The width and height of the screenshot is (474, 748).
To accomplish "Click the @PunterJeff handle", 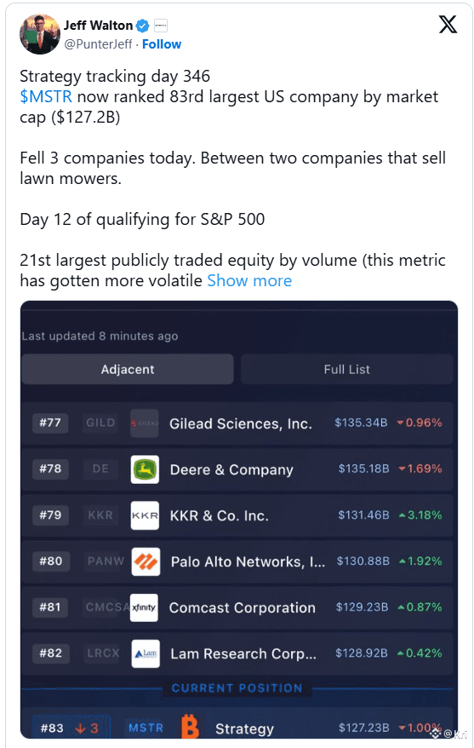I will pyautogui.click(x=98, y=44).
